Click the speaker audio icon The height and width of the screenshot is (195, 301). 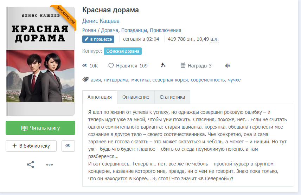point(228,66)
